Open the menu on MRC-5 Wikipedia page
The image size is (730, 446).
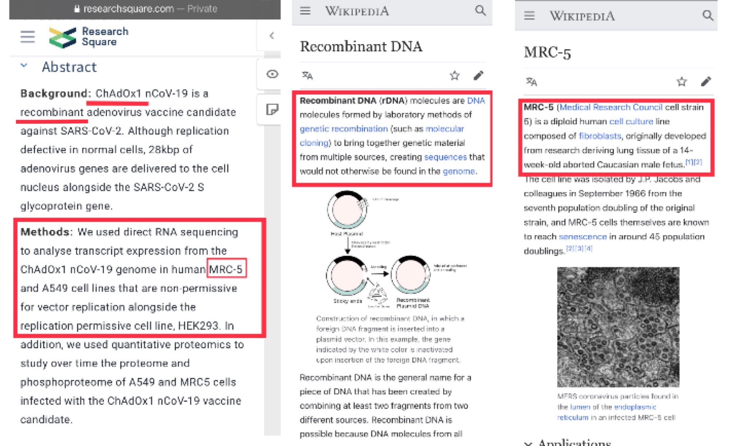pos(529,16)
